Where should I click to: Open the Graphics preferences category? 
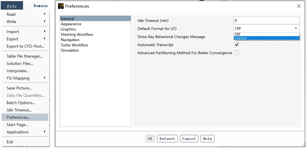click(68, 29)
